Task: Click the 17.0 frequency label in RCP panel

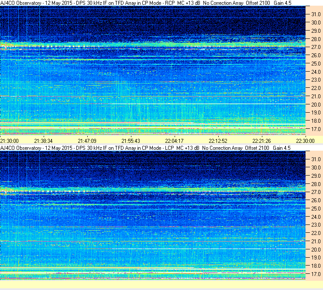Action: tap(316, 129)
